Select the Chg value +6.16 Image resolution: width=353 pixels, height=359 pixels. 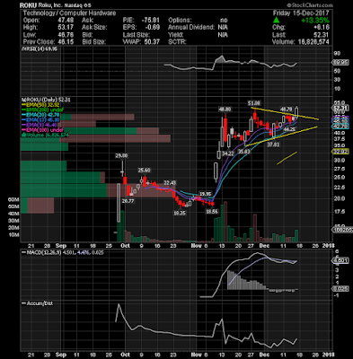[321, 28]
